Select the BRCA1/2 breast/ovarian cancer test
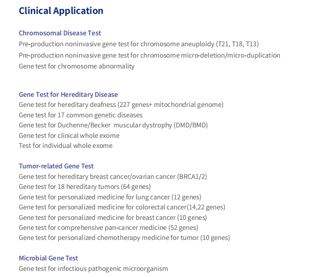Screen dimensions: 327x277 113,177
